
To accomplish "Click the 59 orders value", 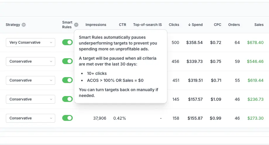I will tap(237, 61).
